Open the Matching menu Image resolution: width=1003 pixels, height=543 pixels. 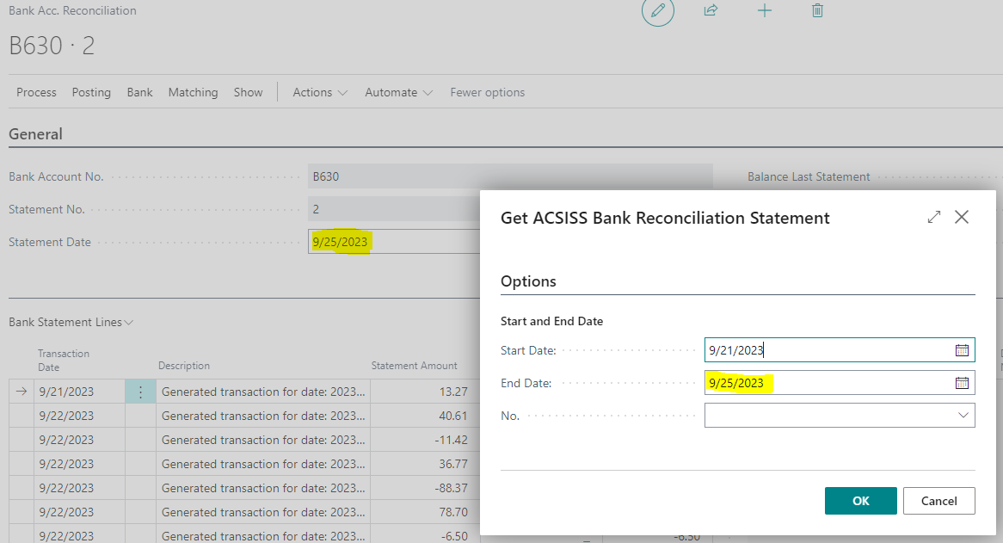[x=193, y=92]
